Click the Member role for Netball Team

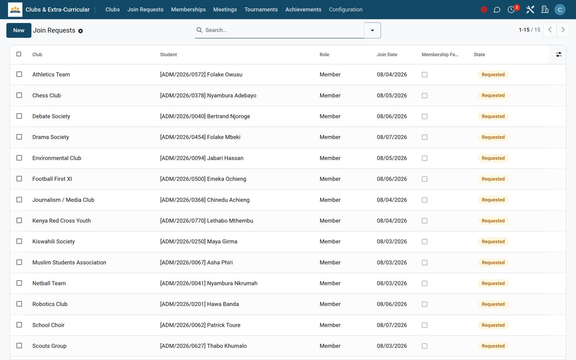[330, 283]
